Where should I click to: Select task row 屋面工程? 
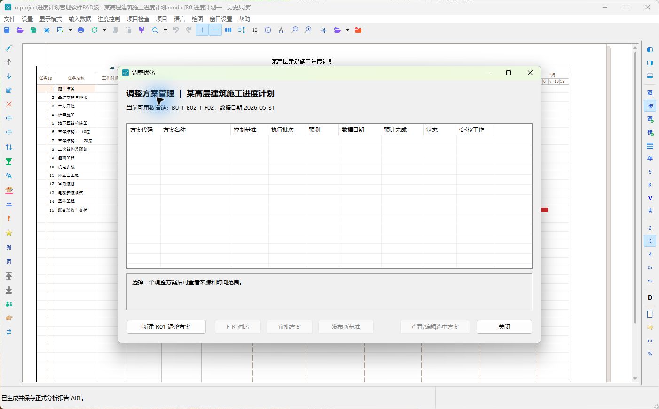[66, 158]
